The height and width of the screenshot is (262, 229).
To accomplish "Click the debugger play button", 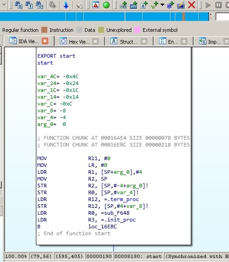I will pyautogui.click(x=208, y=5).
